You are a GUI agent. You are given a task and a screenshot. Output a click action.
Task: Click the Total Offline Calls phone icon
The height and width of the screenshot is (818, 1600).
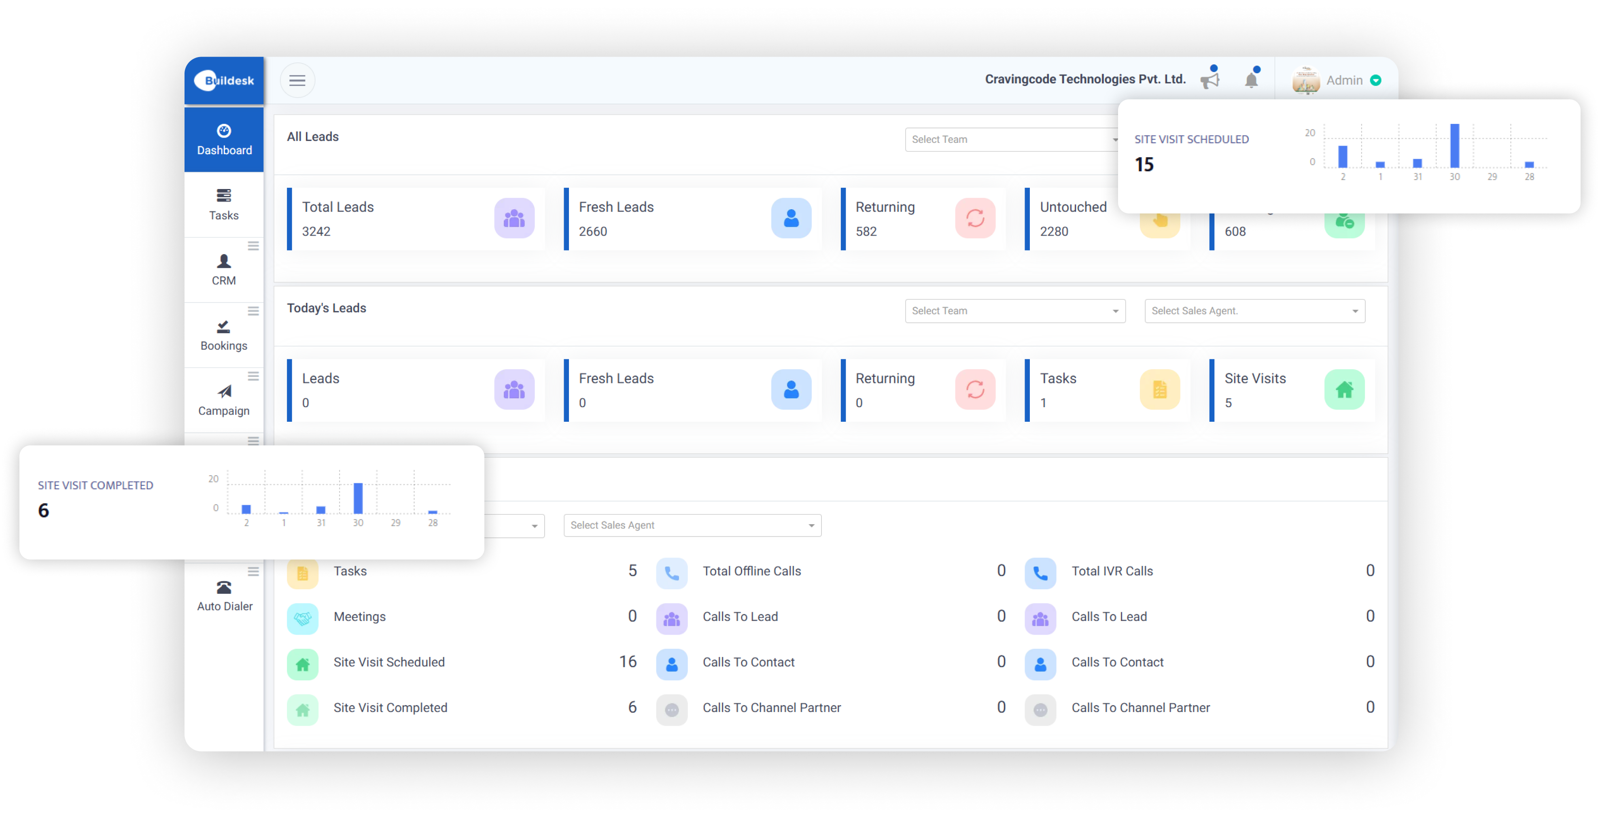tap(671, 572)
